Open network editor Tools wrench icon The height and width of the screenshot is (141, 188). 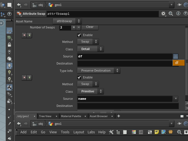point(111,132)
